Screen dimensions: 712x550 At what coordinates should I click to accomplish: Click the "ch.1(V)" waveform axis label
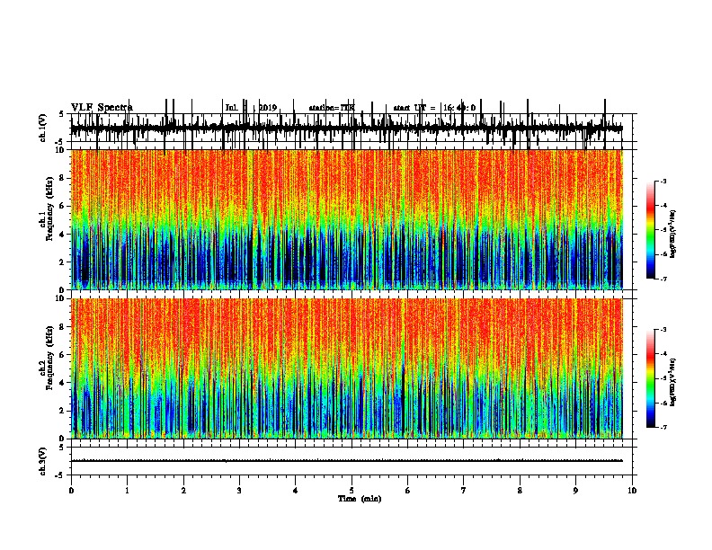click(x=42, y=128)
